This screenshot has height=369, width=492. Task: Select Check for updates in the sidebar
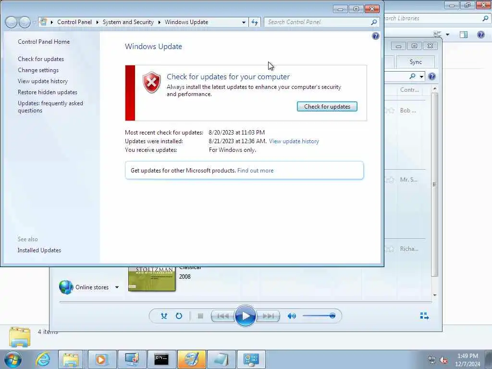pos(41,59)
